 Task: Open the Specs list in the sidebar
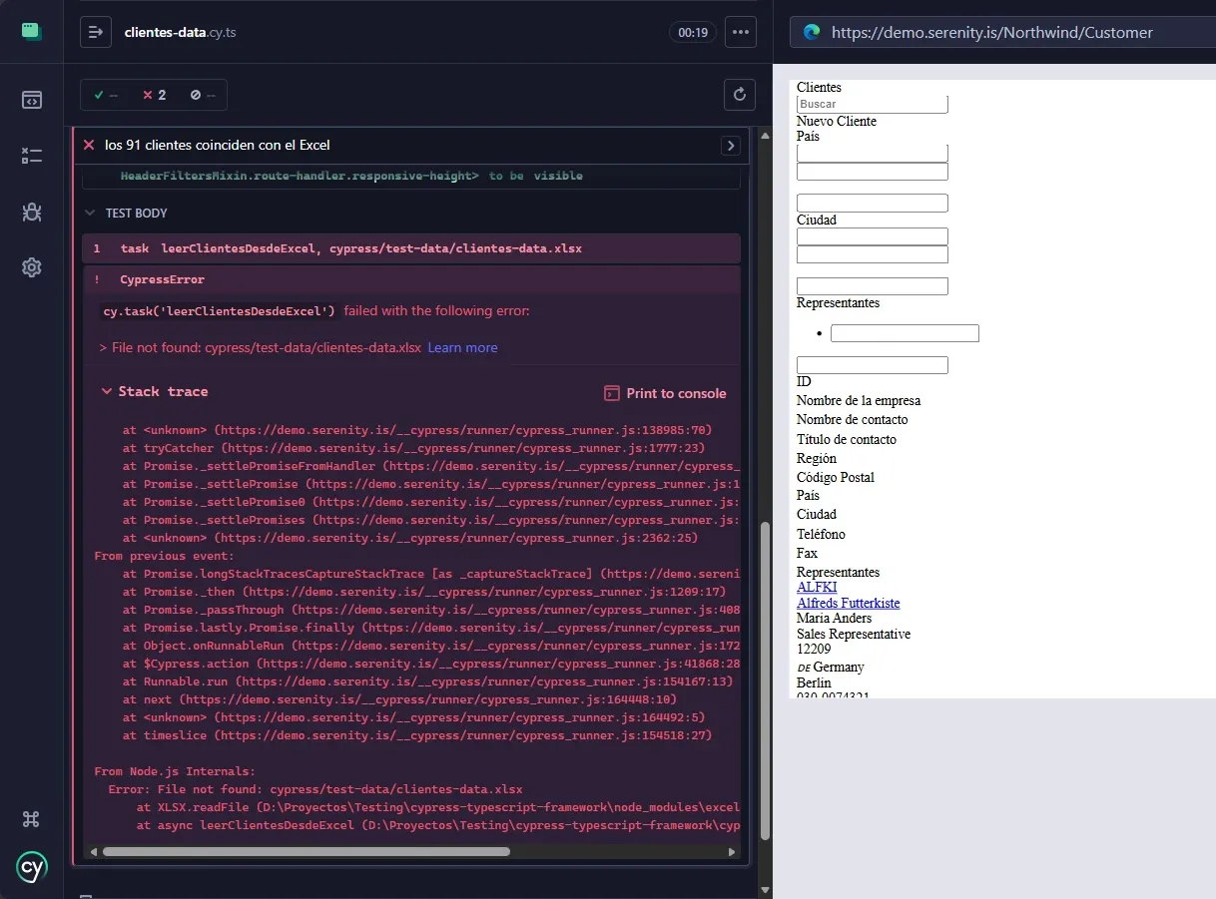pos(31,100)
